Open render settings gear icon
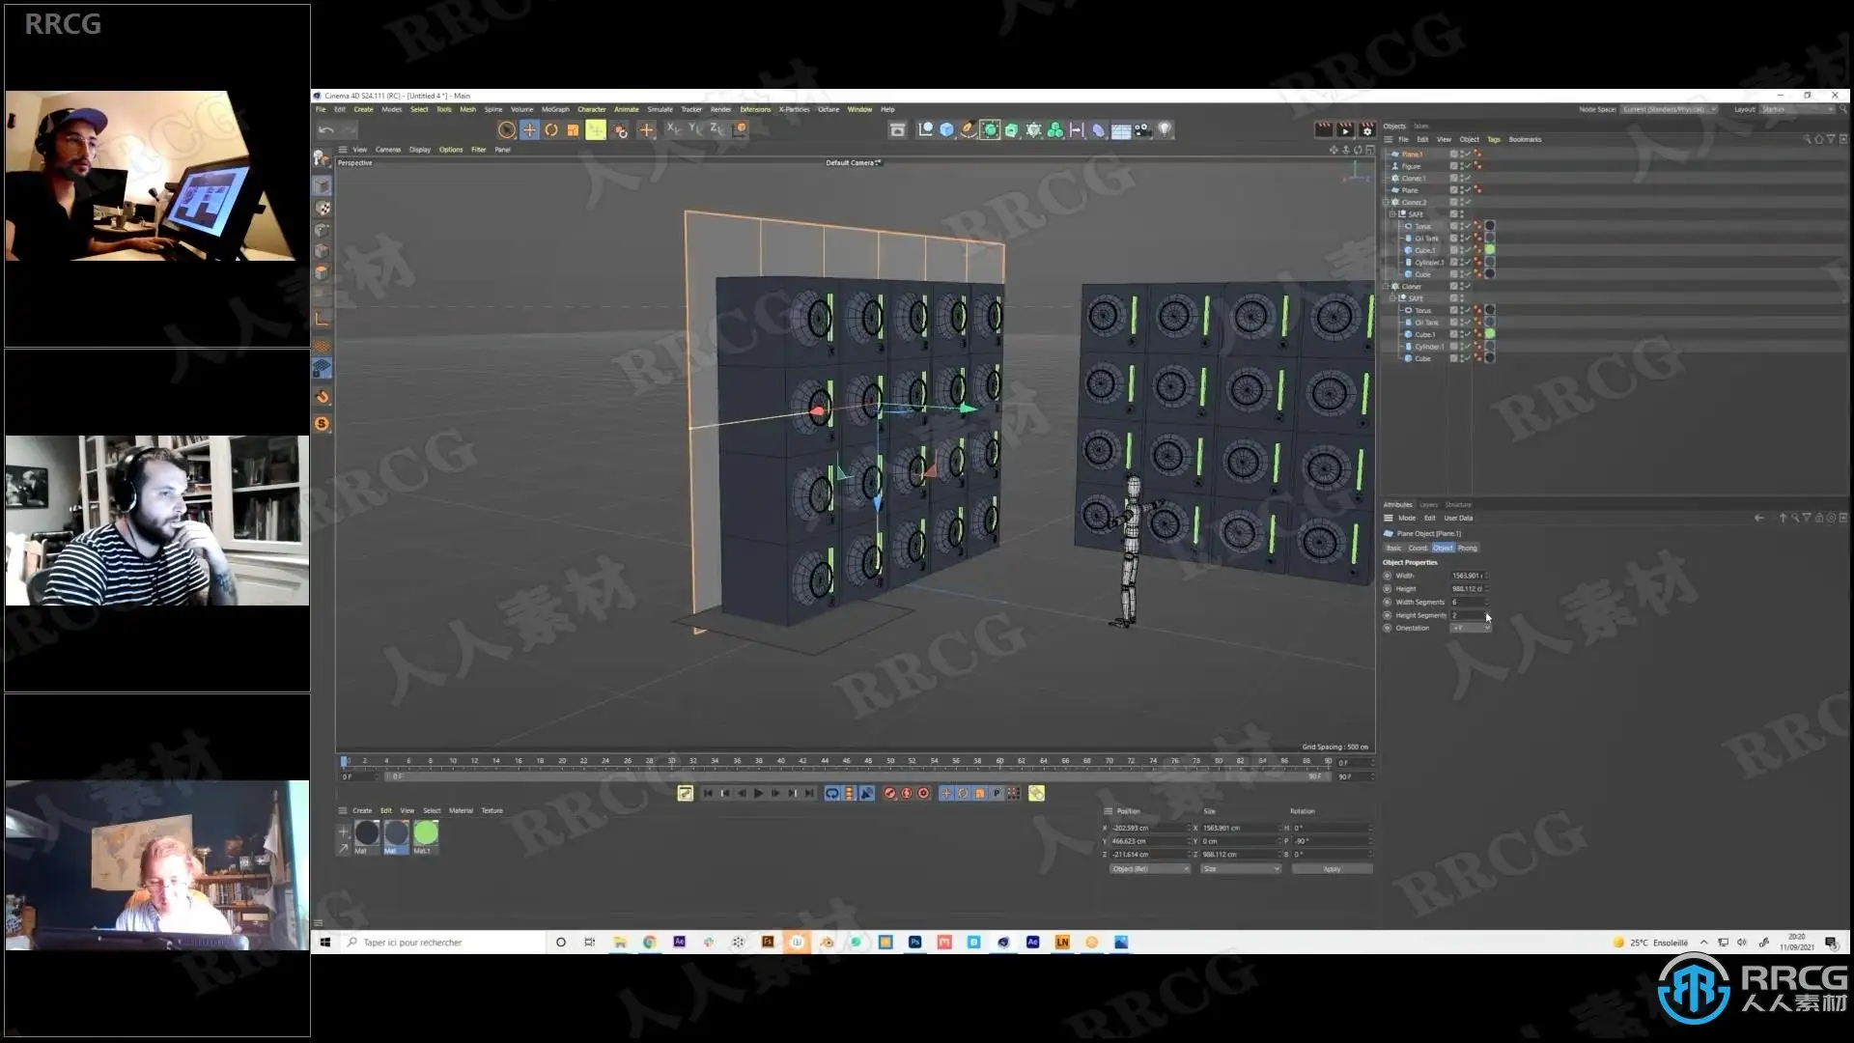 (x=1366, y=129)
